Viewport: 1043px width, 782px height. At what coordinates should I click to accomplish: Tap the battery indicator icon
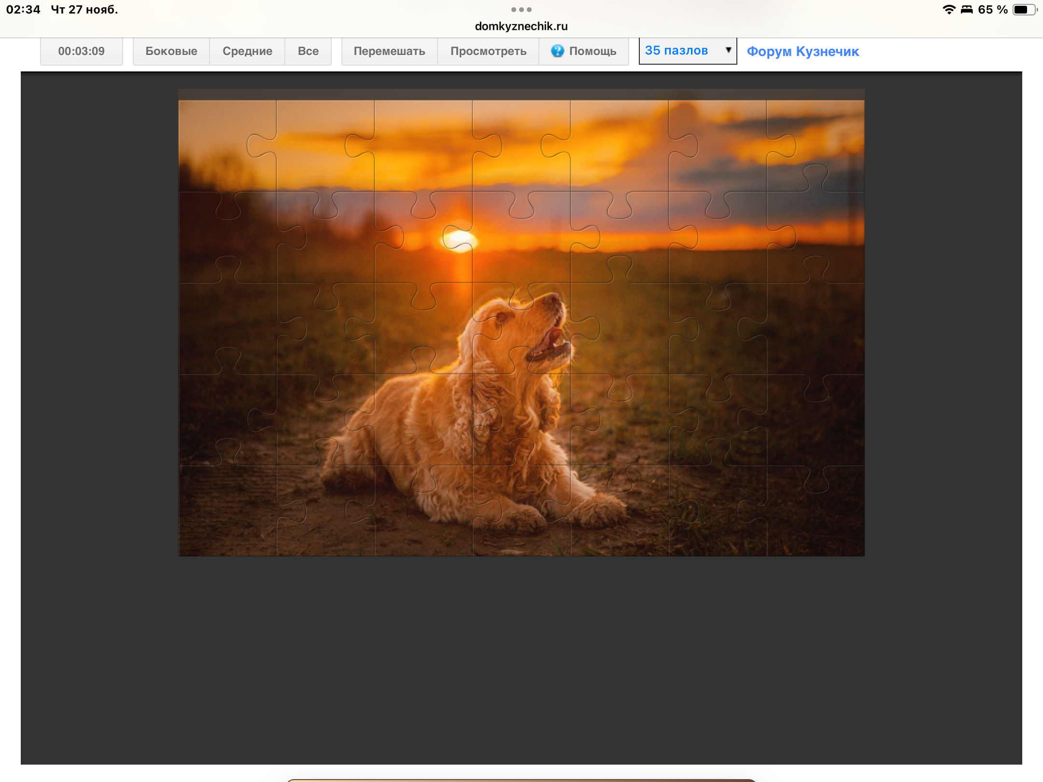[1024, 10]
